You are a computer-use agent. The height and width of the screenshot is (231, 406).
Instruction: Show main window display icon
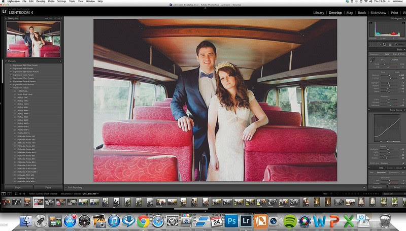click(4, 193)
